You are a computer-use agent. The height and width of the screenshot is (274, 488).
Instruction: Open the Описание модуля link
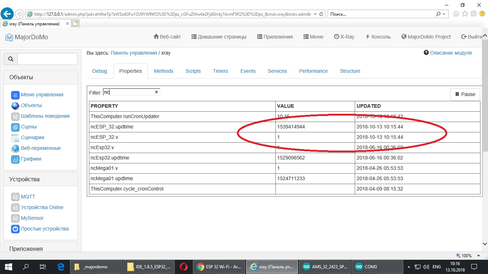coord(451,53)
